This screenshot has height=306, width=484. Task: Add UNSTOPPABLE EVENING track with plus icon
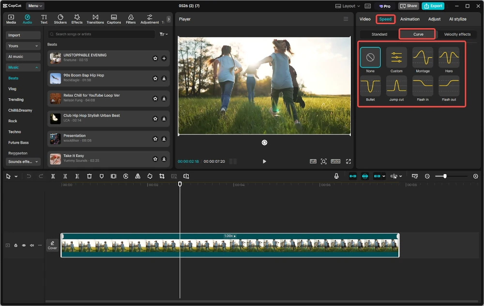[164, 58]
